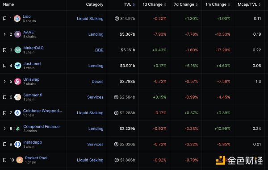
Task: Toggle the bookmark for Lido
Action: (5, 18)
